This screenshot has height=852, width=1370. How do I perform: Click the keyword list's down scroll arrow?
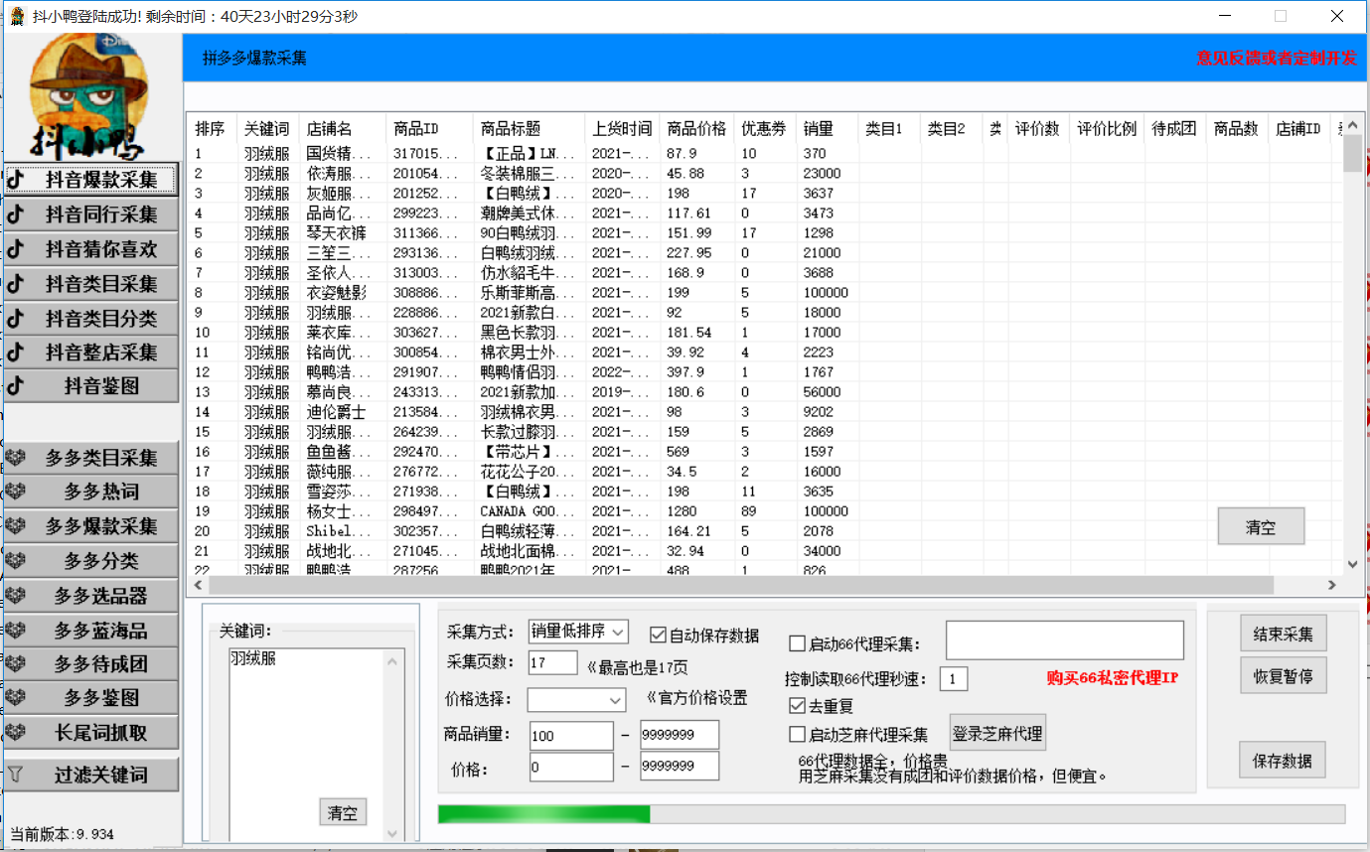(393, 834)
